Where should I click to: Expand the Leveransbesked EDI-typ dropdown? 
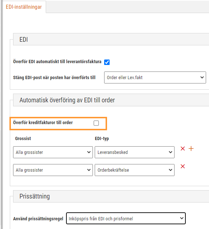pyautogui.click(x=135, y=152)
